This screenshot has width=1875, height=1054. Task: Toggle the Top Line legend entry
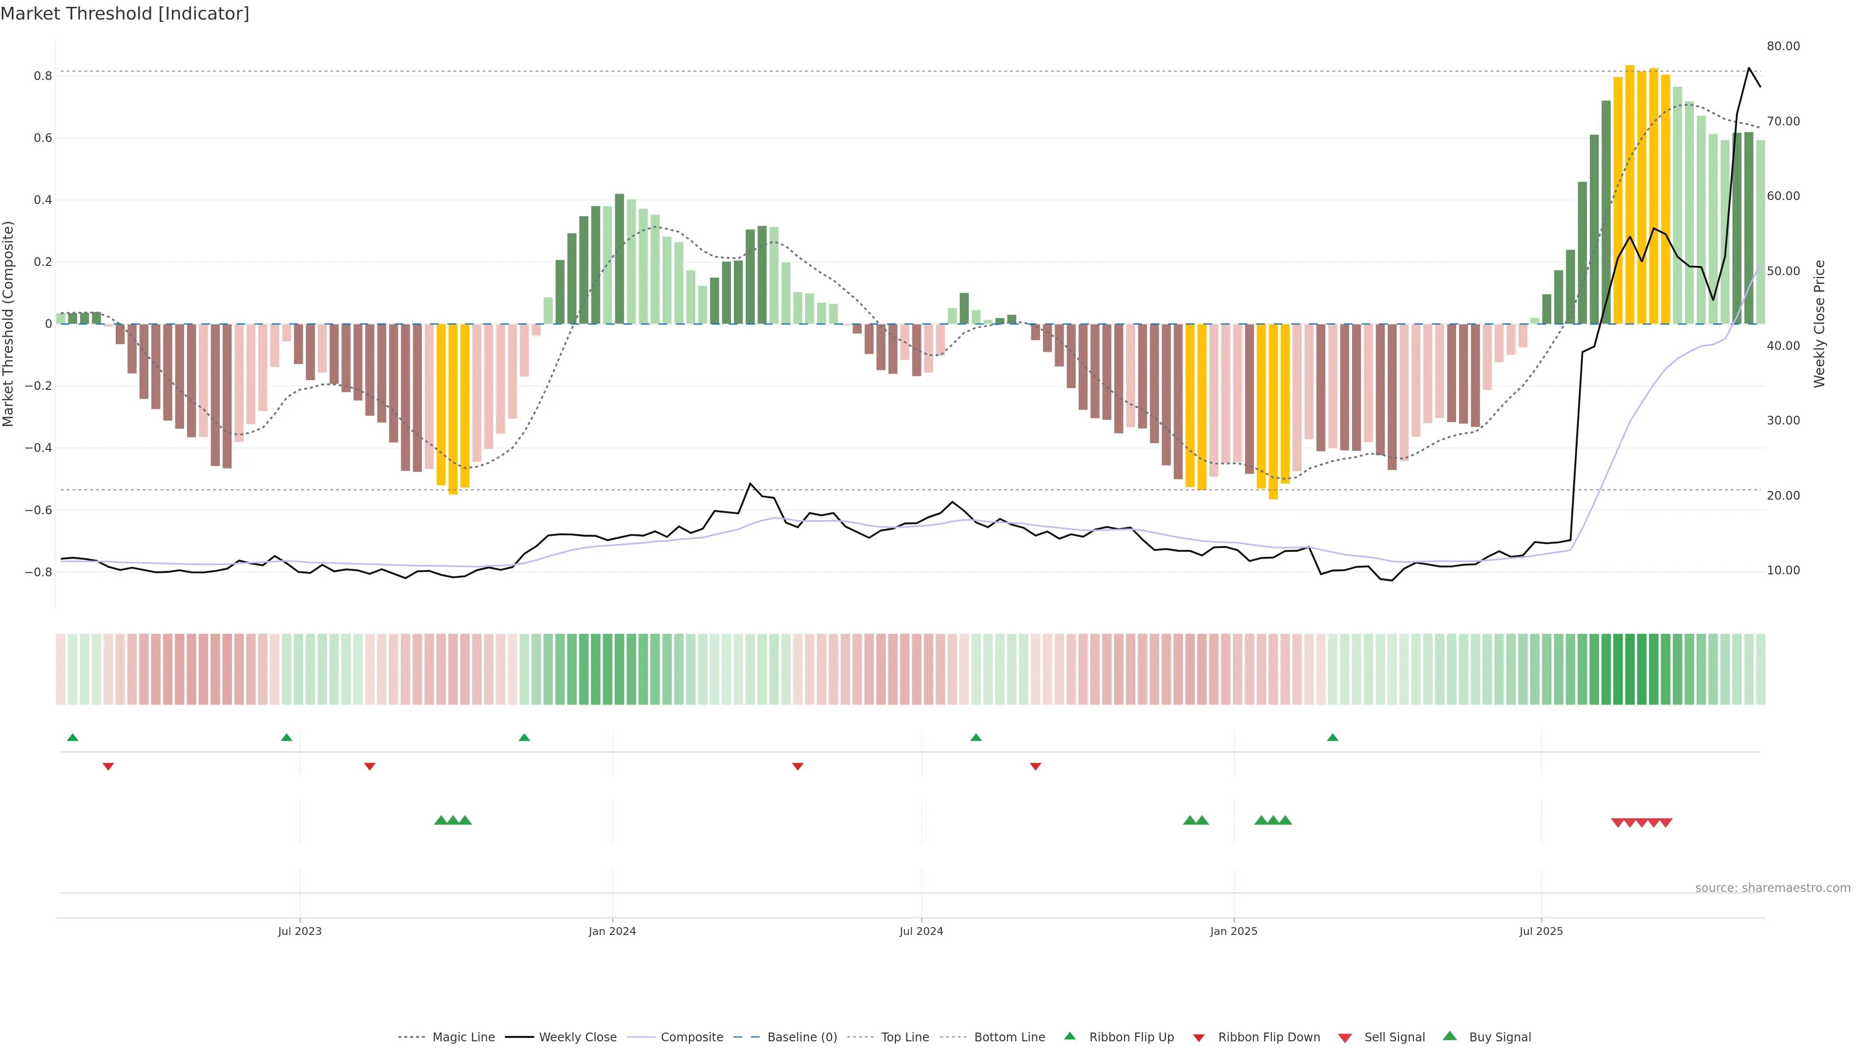pos(905,1037)
